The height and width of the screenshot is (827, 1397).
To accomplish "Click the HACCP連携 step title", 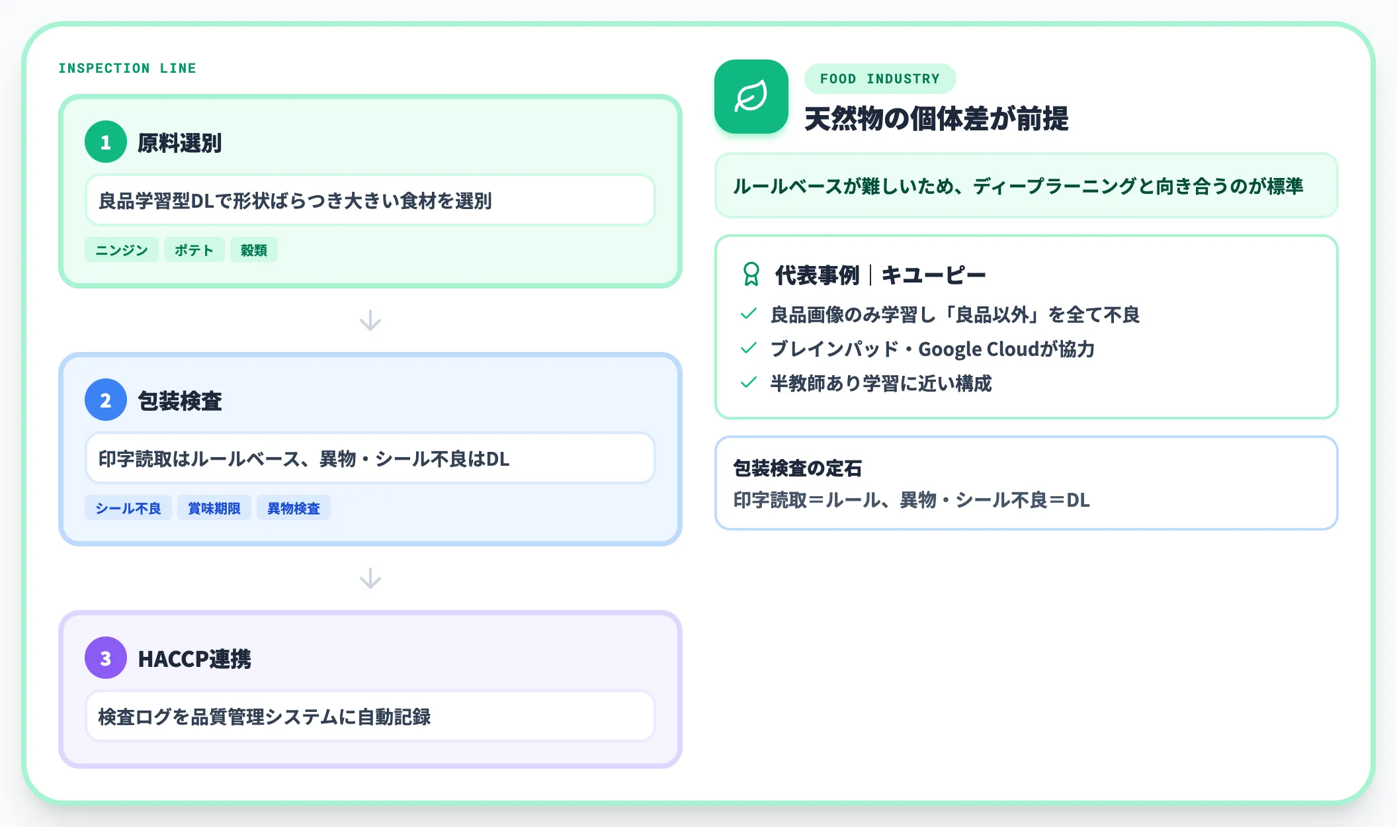I will [x=194, y=659].
